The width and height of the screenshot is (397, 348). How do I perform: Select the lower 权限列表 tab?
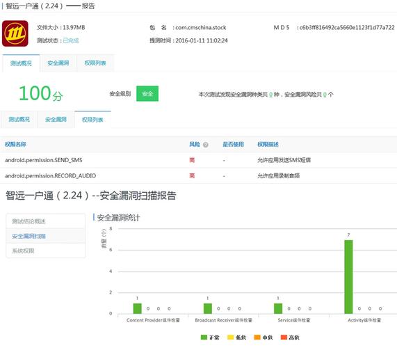click(92, 120)
